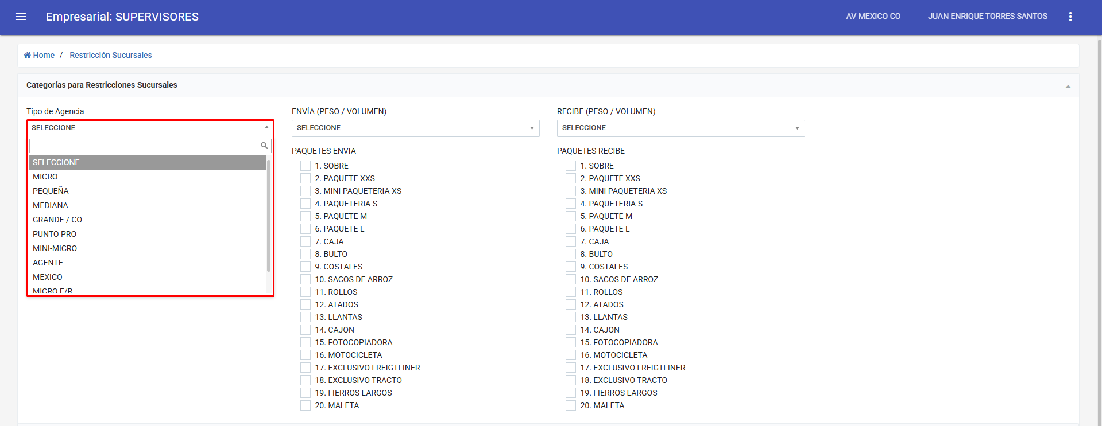
Task: Select MICRO from the agency list
Action: pyautogui.click(x=45, y=177)
